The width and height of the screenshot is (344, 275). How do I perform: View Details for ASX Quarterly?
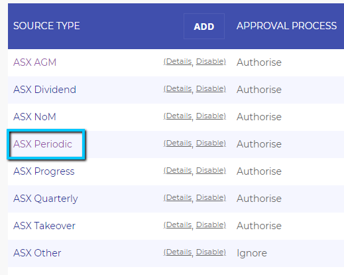(x=179, y=197)
